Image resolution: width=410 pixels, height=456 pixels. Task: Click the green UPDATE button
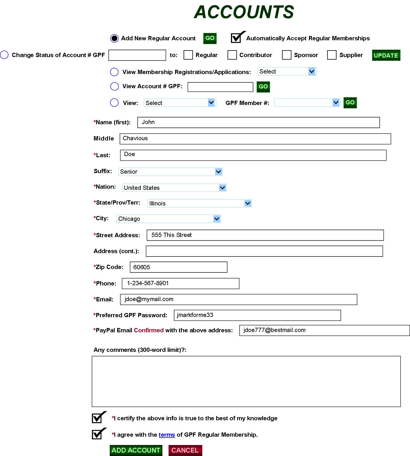pos(386,55)
